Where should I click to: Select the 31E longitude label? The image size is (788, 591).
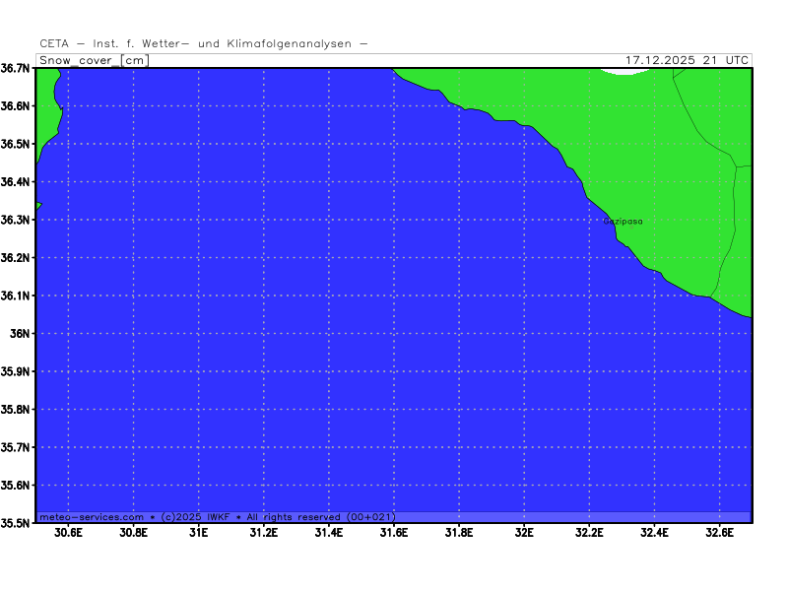198,533
